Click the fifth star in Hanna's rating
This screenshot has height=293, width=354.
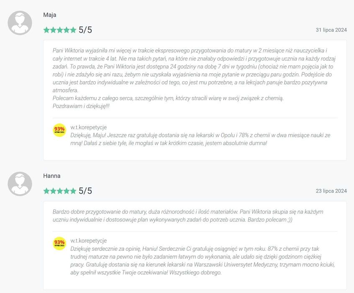73,191
